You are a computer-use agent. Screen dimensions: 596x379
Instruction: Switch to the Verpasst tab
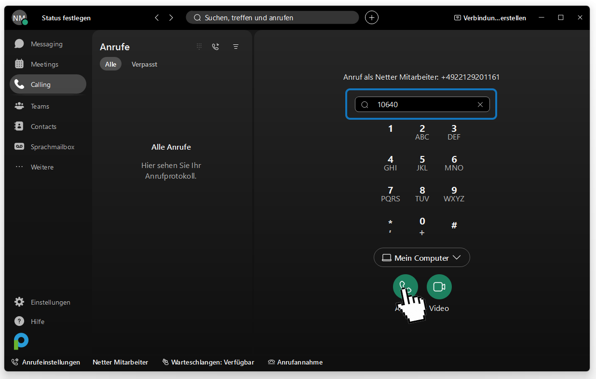[x=144, y=64]
